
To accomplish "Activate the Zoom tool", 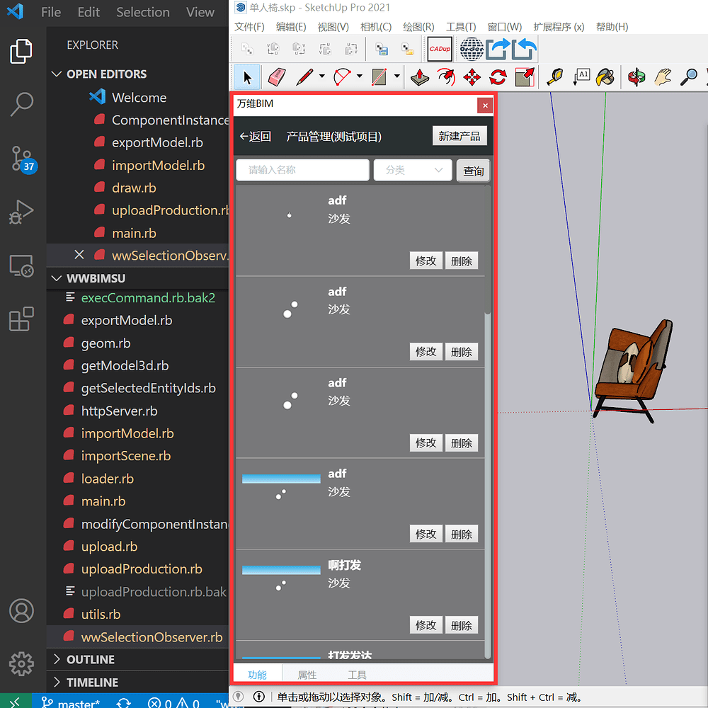I will pos(687,77).
